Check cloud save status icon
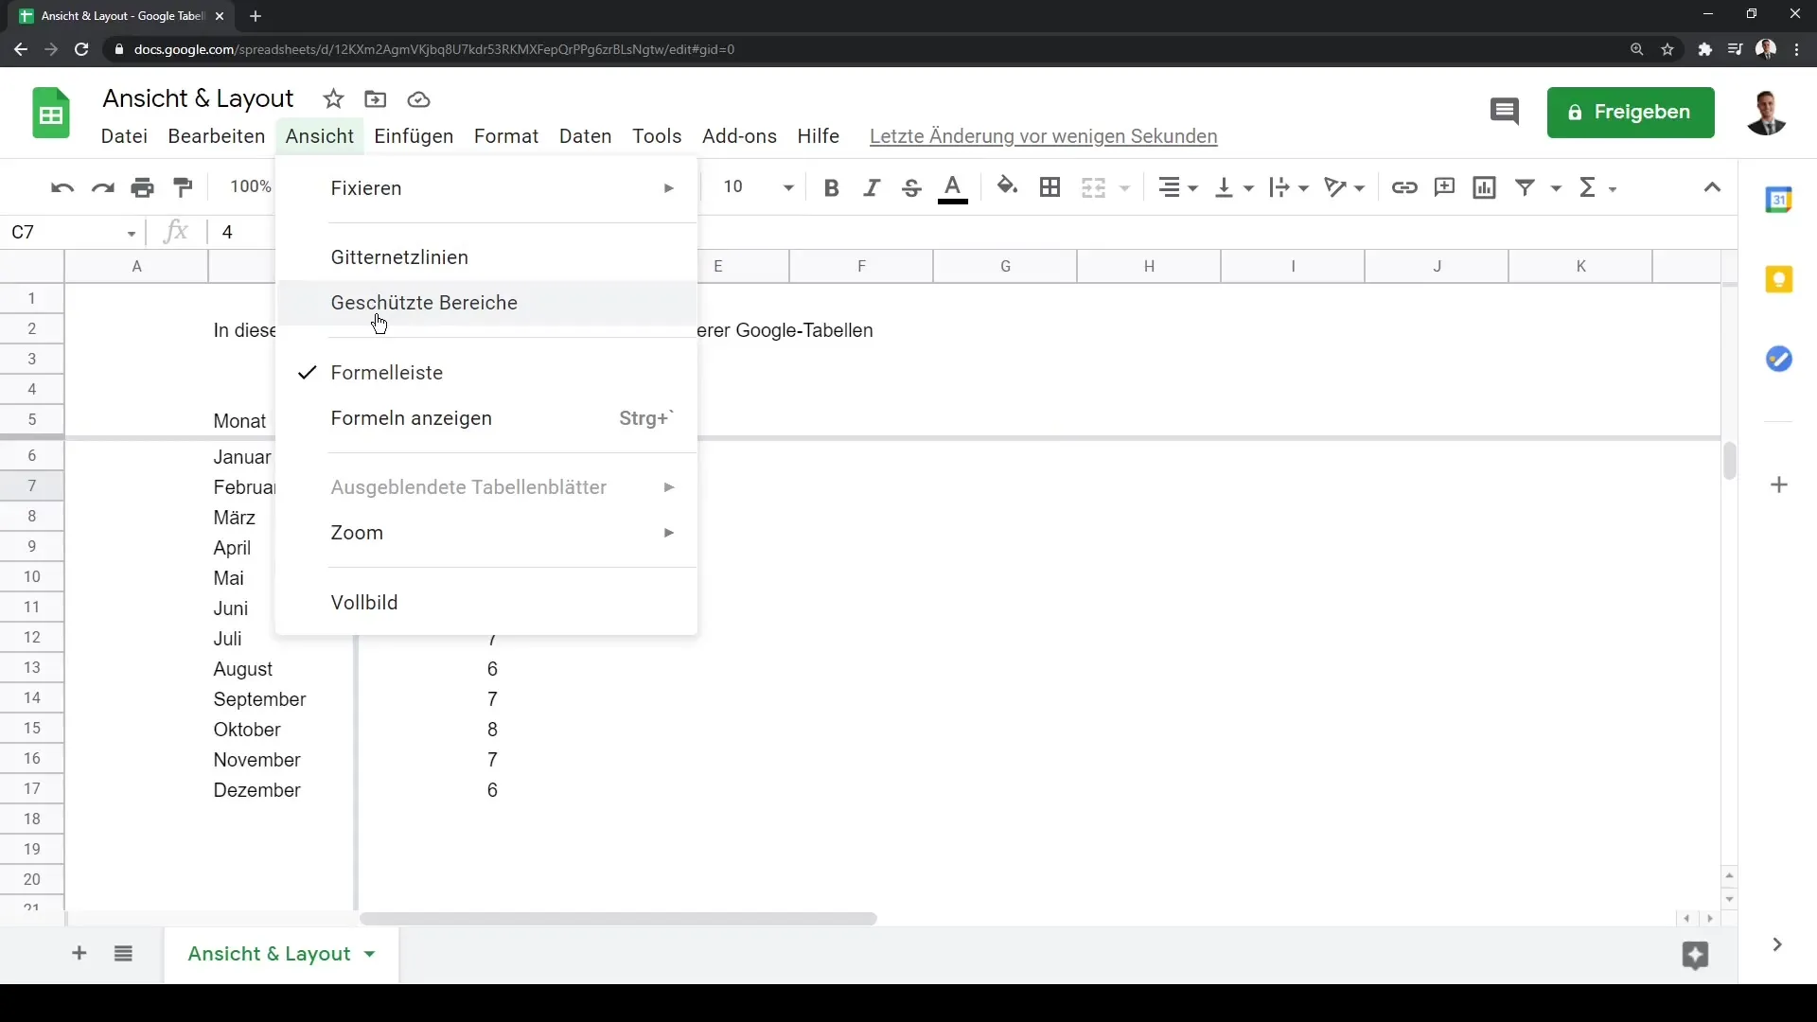 (x=419, y=99)
